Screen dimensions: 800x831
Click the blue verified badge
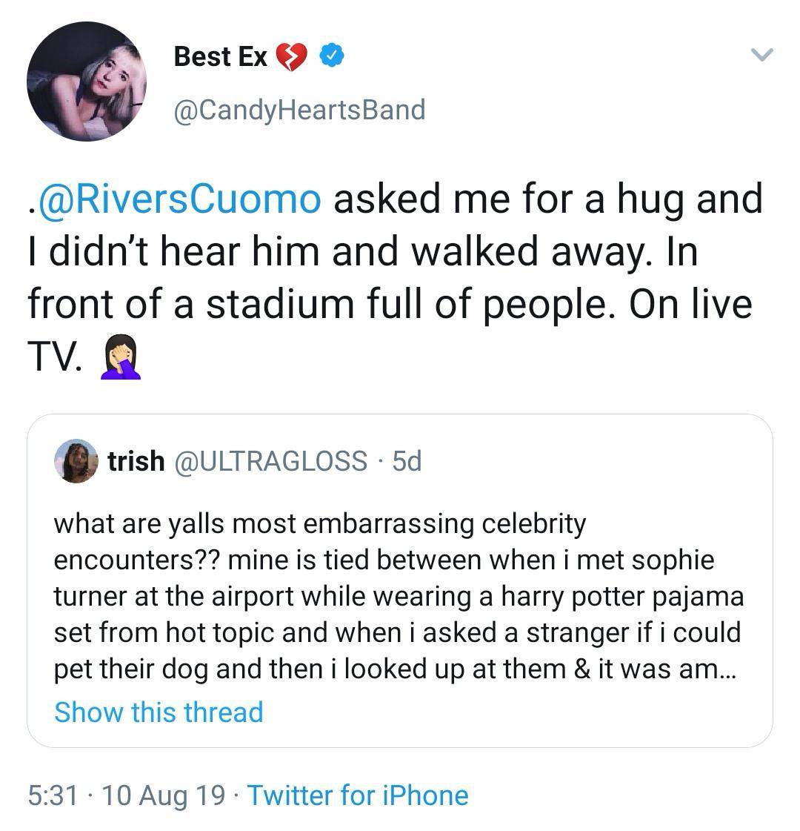coord(331,55)
